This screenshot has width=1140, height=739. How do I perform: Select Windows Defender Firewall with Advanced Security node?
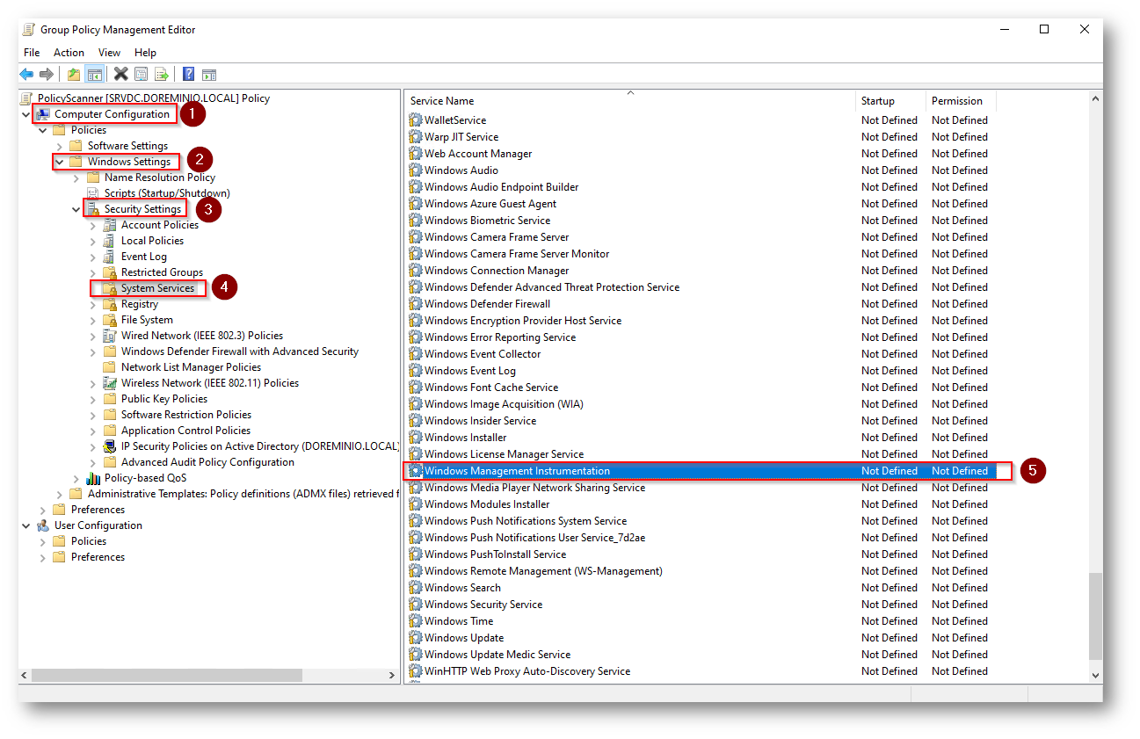[240, 351]
